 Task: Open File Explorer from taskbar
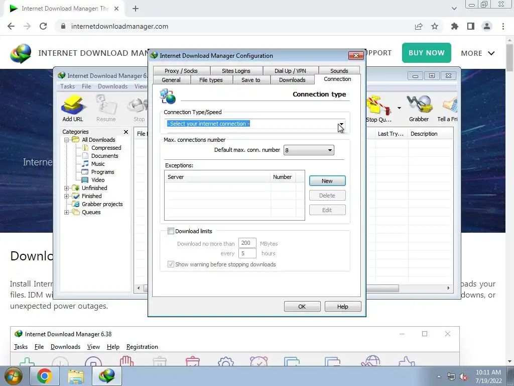pos(76,376)
